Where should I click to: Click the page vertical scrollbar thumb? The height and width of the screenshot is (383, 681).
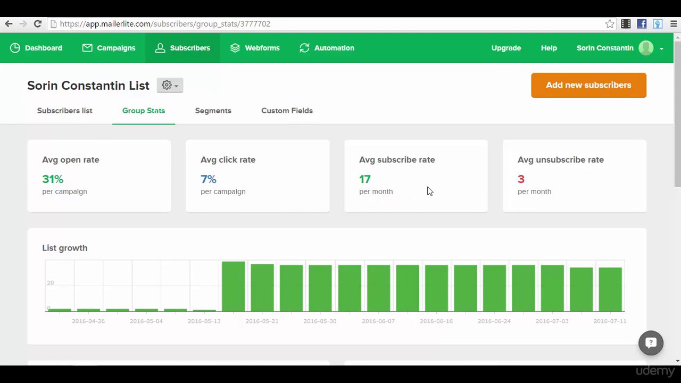pyautogui.click(x=677, y=114)
